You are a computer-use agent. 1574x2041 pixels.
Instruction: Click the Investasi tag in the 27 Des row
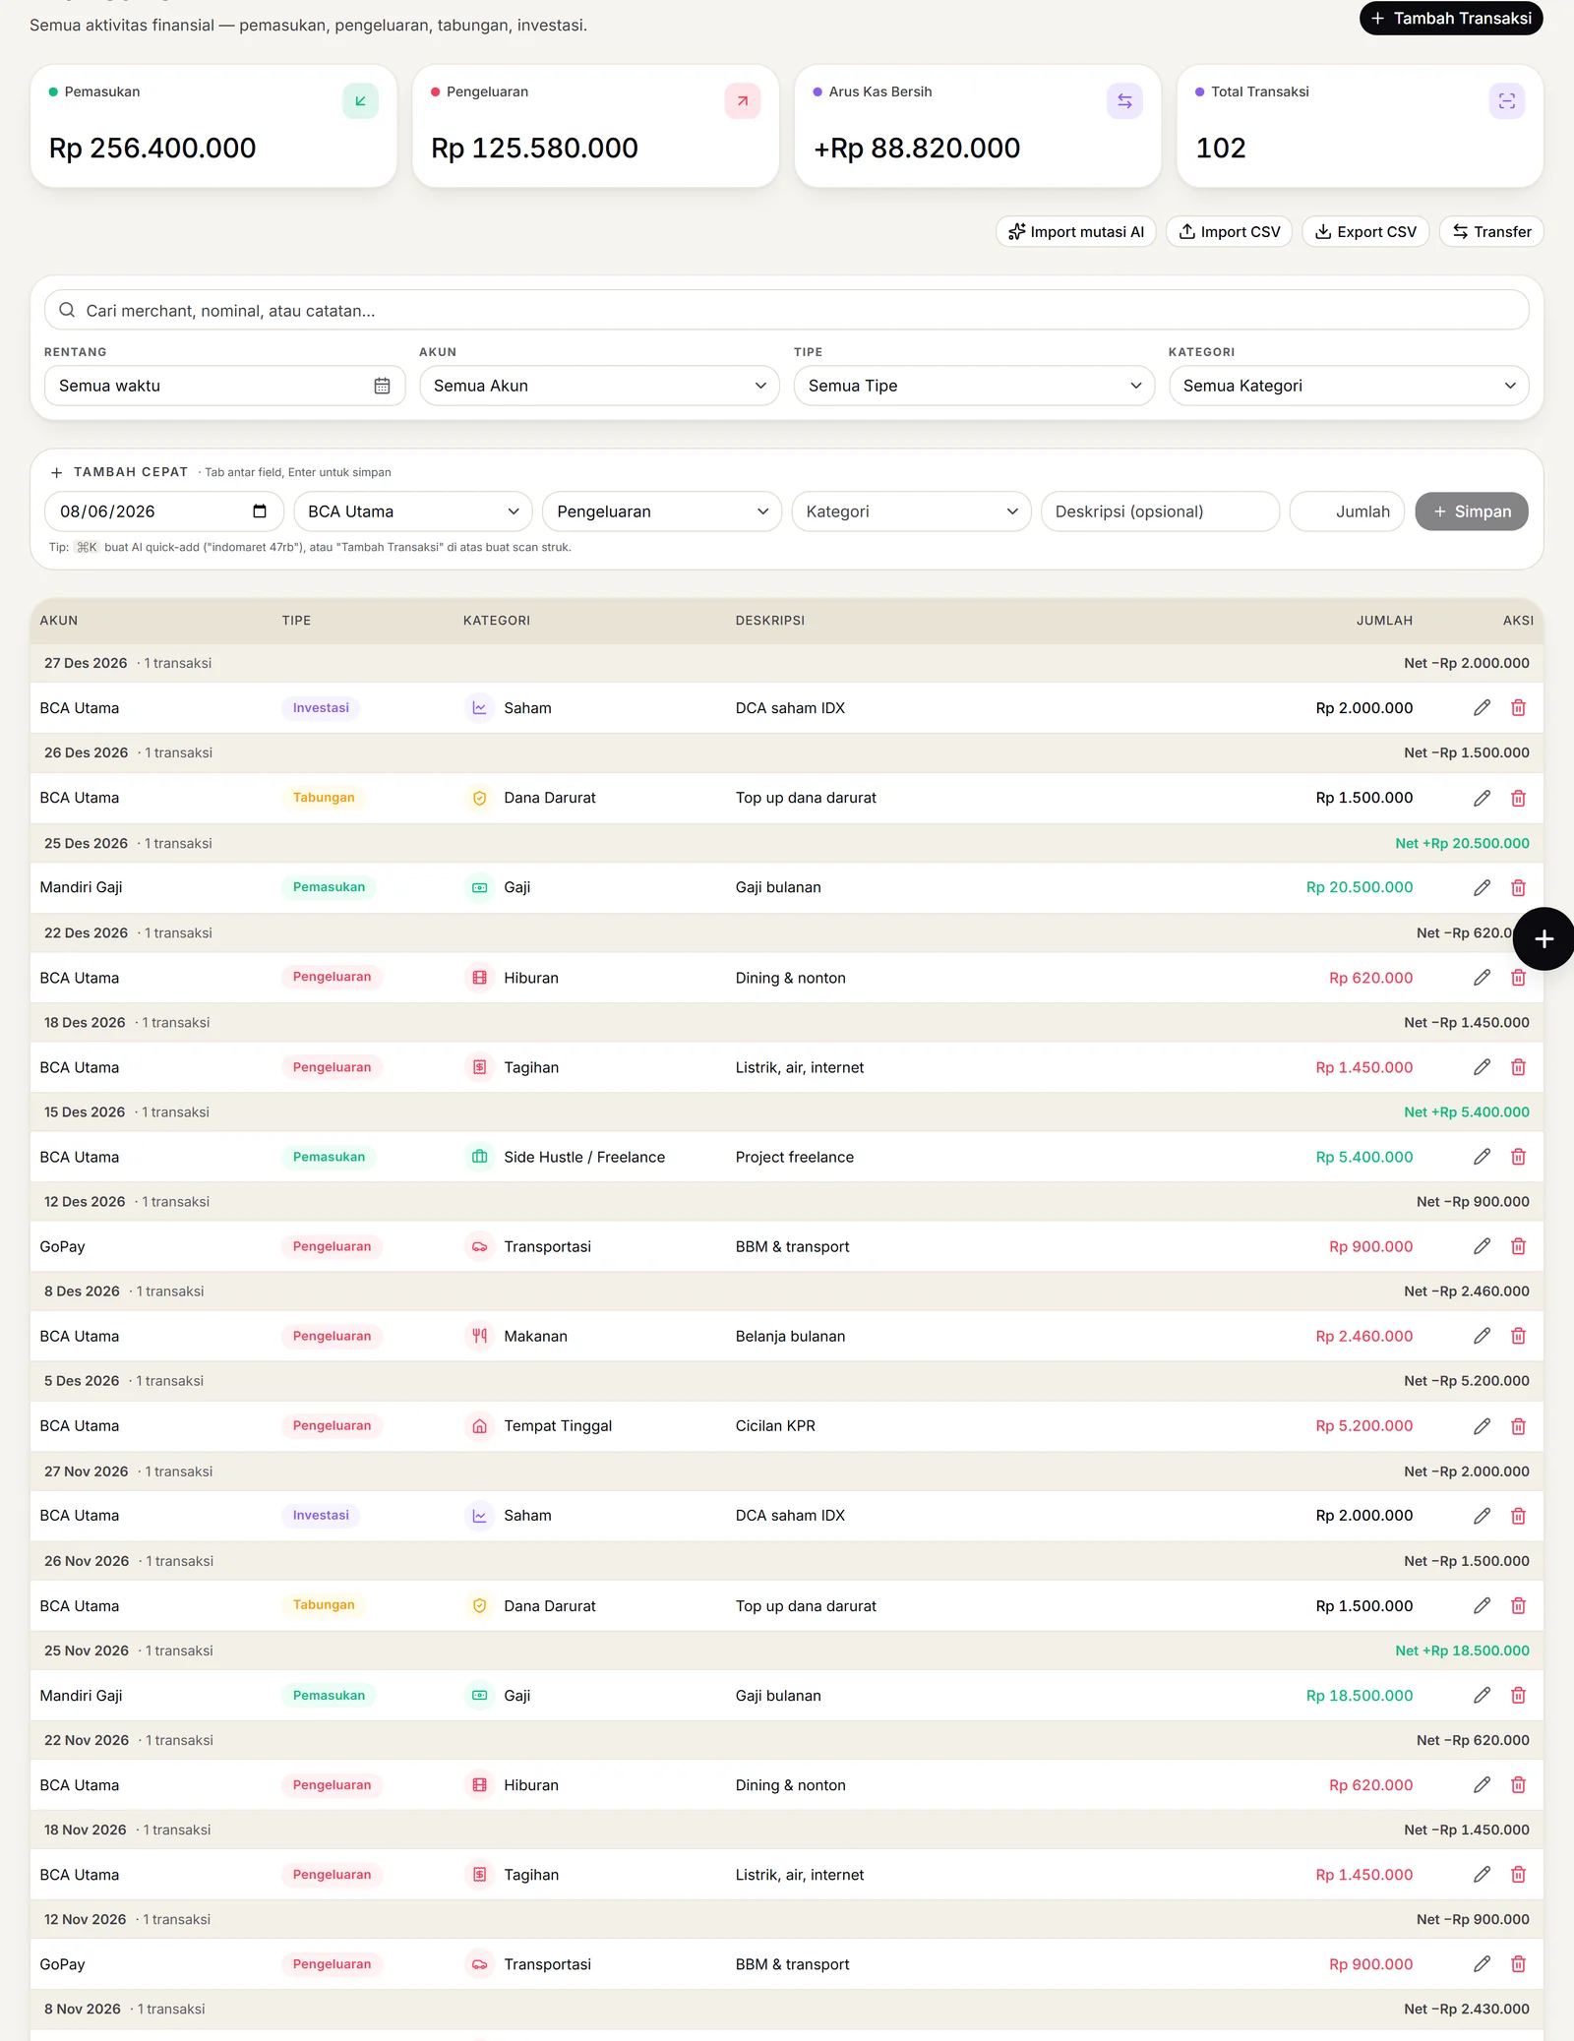coord(321,708)
